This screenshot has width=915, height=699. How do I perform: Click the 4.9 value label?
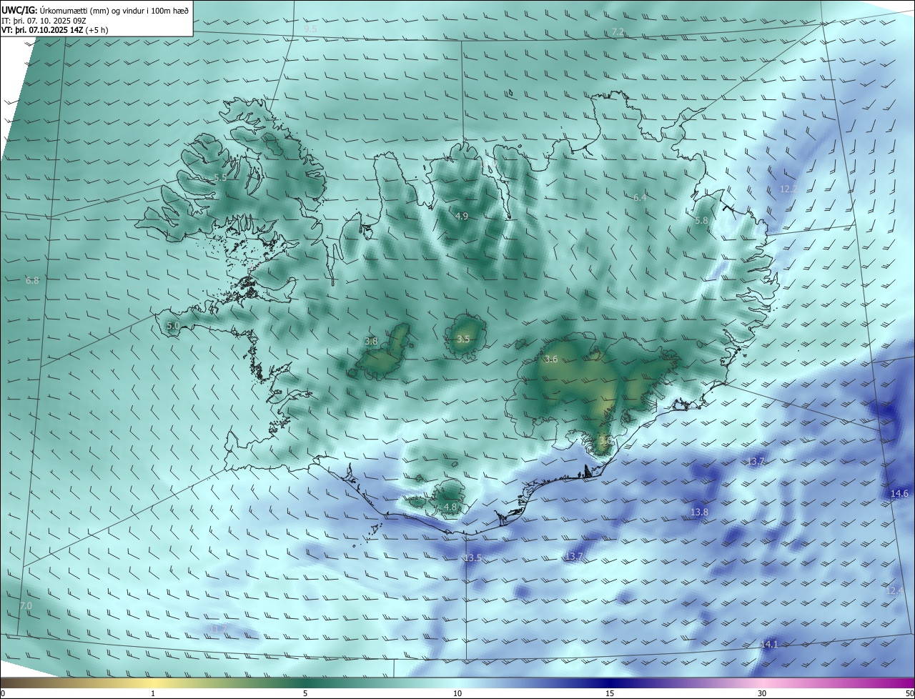[461, 216]
